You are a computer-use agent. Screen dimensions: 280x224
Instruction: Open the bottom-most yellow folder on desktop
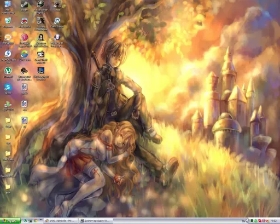click(8, 188)
